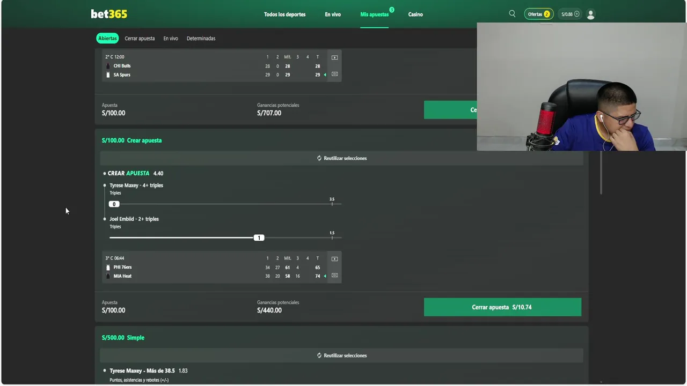Screen dimensions: 687x386
Task: Click the MIA Heat total score 74
Action: click(318, 276)
